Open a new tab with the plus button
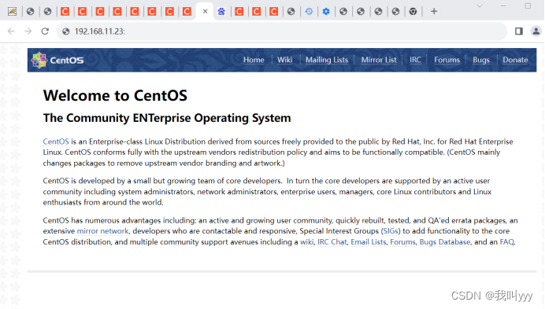This screenshot has height=309, width=545. click(434, 12)
